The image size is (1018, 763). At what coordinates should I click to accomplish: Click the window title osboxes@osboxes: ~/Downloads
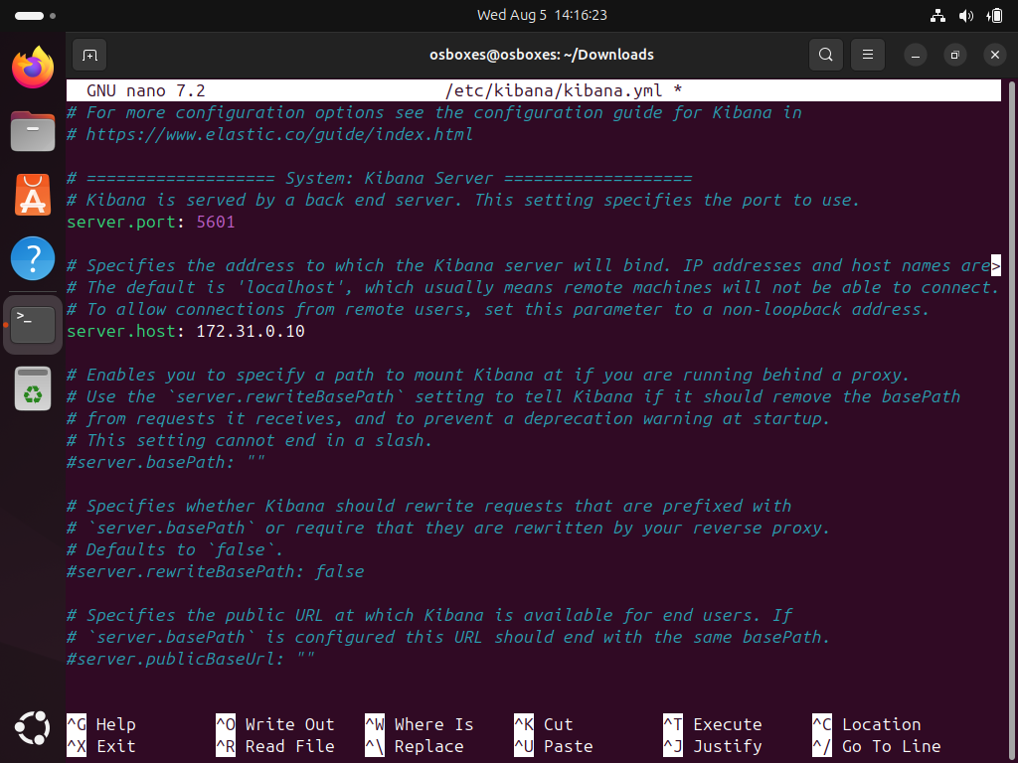click(542, 56)
